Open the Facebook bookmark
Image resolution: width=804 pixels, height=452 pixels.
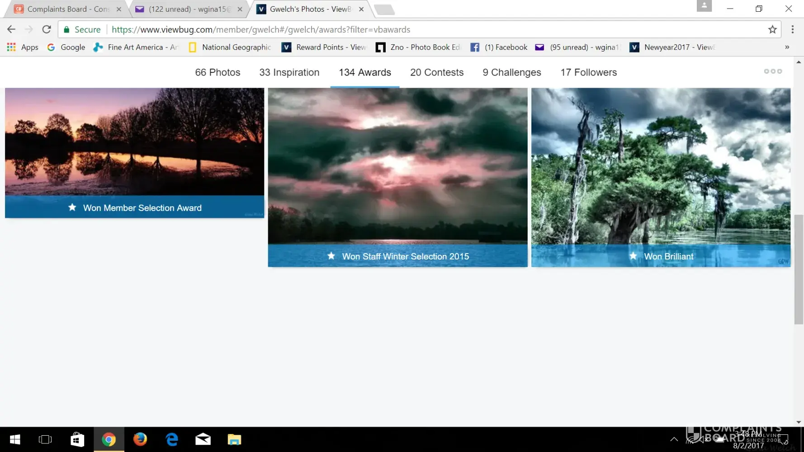(x=499, y=47)
